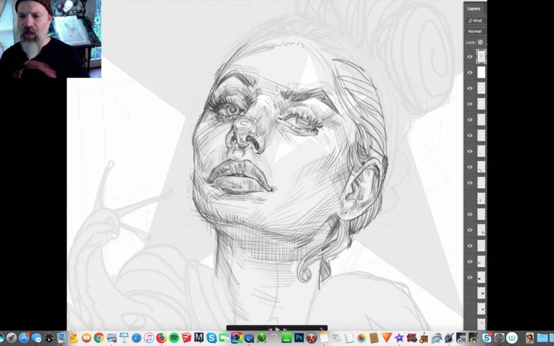The height and width of the screenshot is (346, 554).
Task: Open GarageBand from the dock
Action: pyautogui.click(x=424, y=338)
